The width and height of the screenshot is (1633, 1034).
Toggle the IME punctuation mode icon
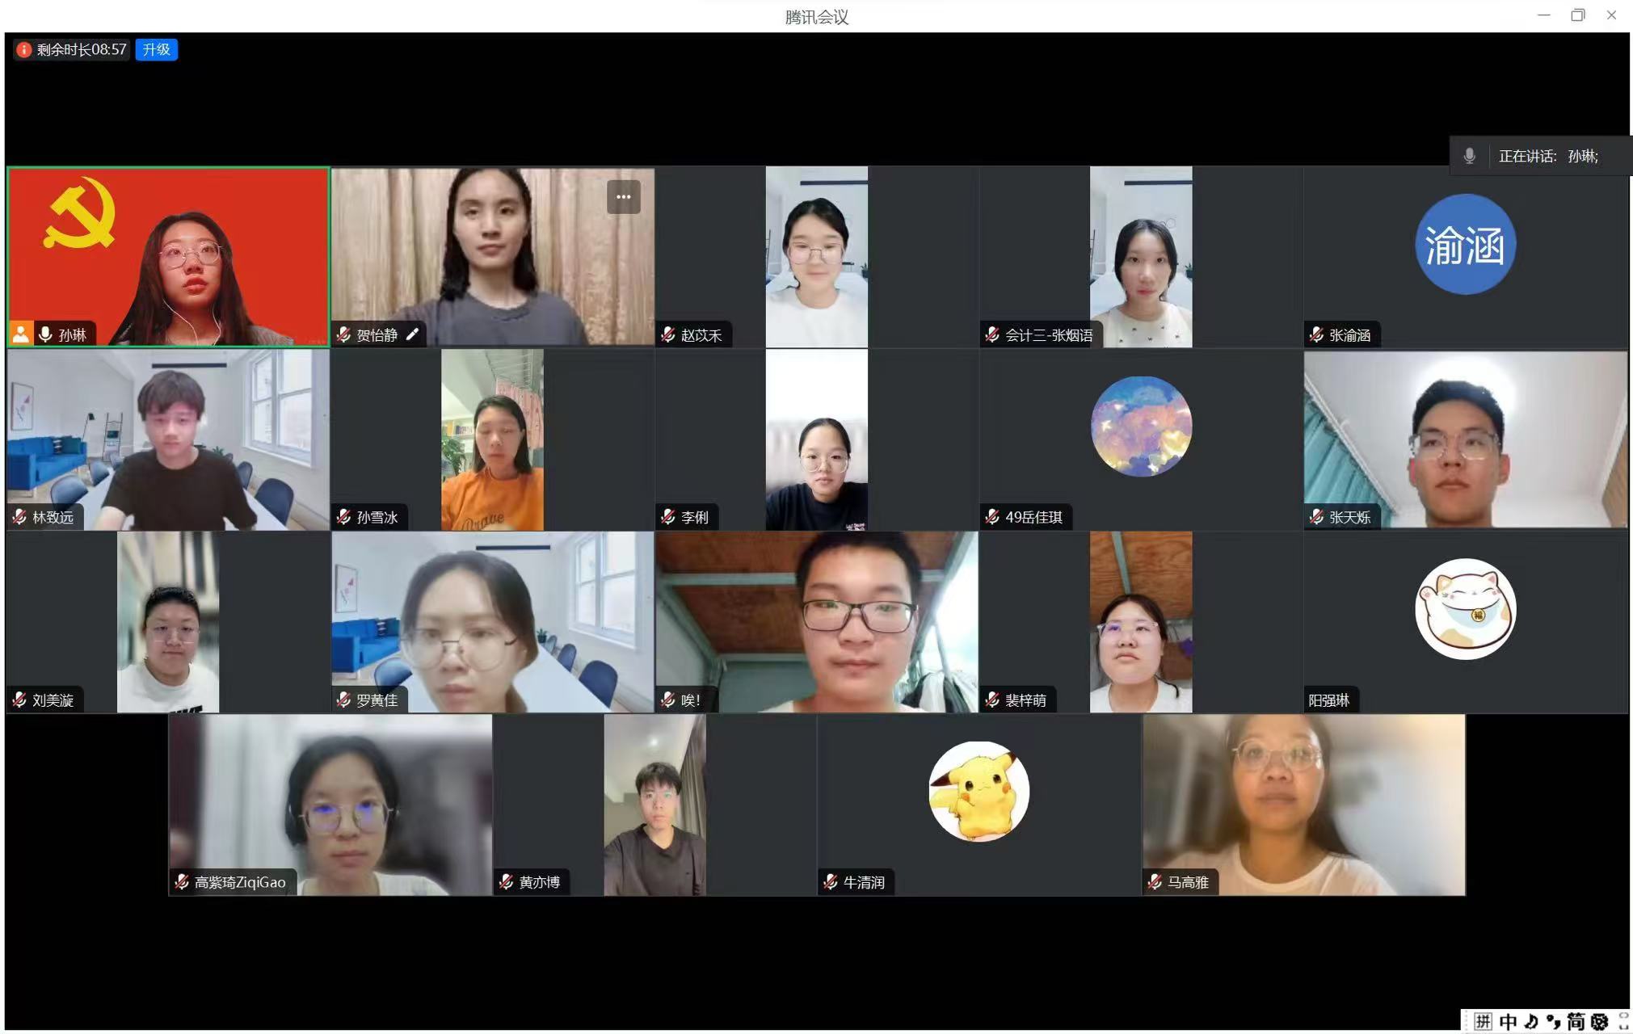point(1553,1022)
